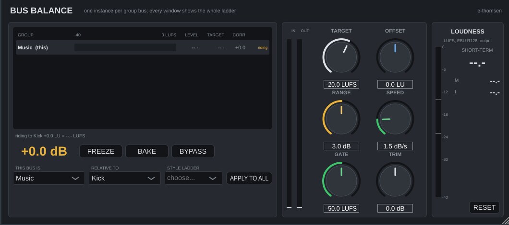Click the riding status label
Image resolution: width=509 pixels, height=225 pixels.
pyautogui.click(x=263, y=47)
